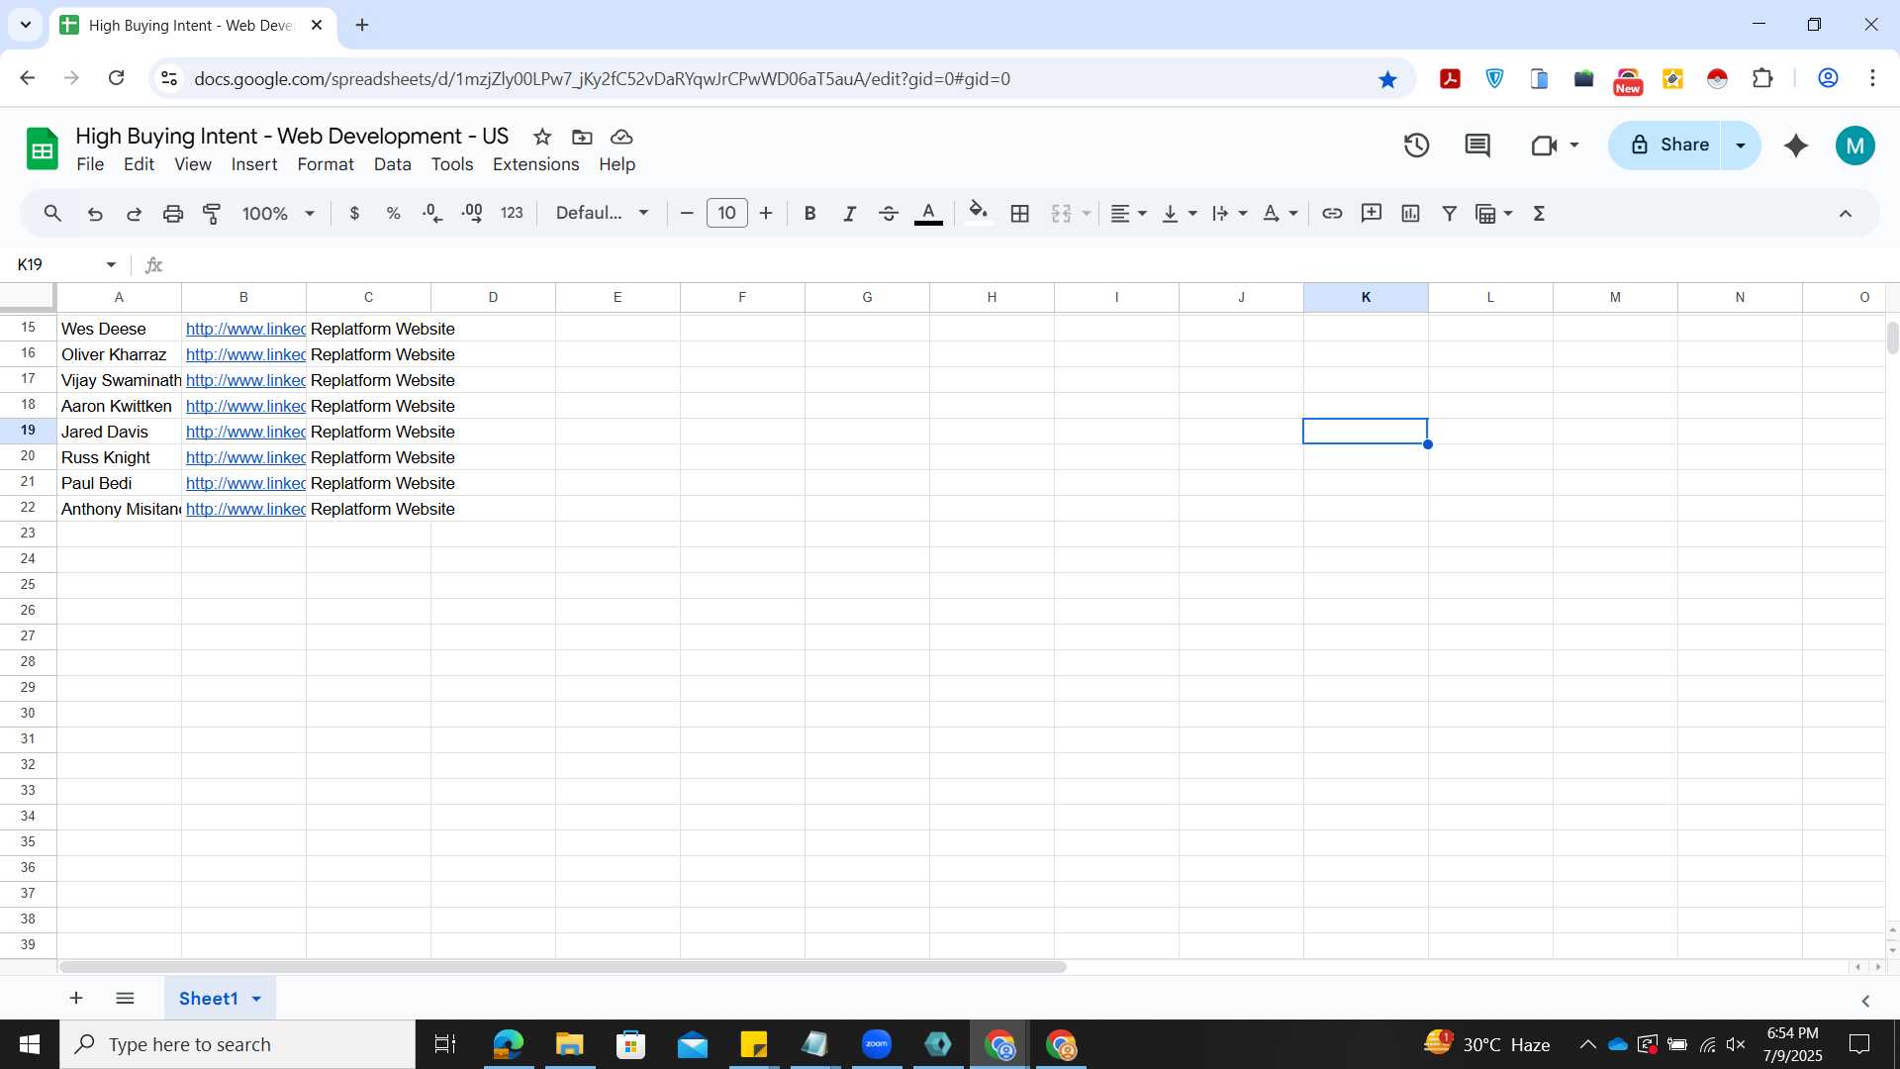This screenshot has height=1069, width=1900.
Task: Open the font family dropdown
Action: click(602, 213)
